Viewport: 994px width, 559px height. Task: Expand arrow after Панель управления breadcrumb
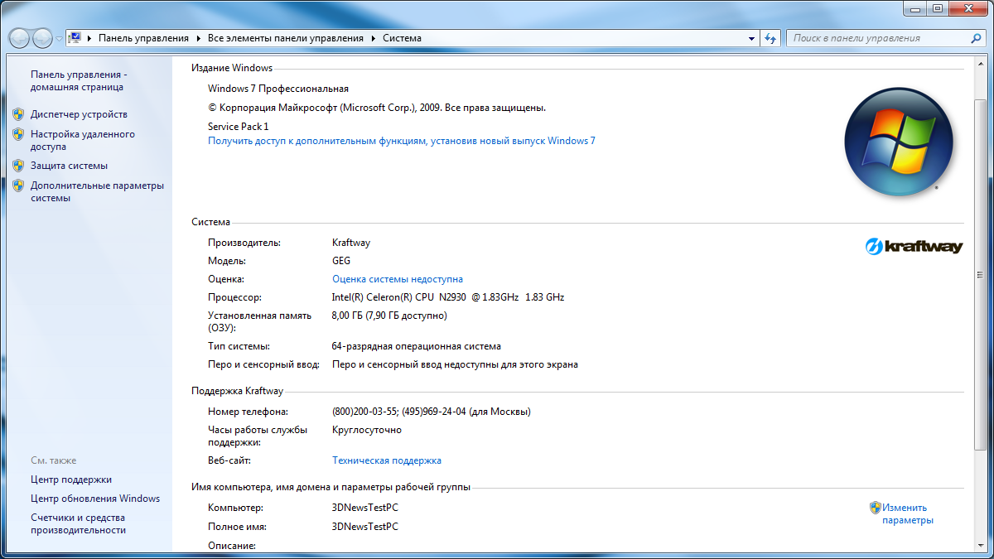click(199, 38)
